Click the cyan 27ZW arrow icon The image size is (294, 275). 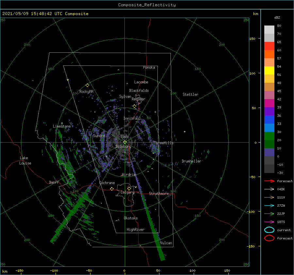(x=269, y=206)
